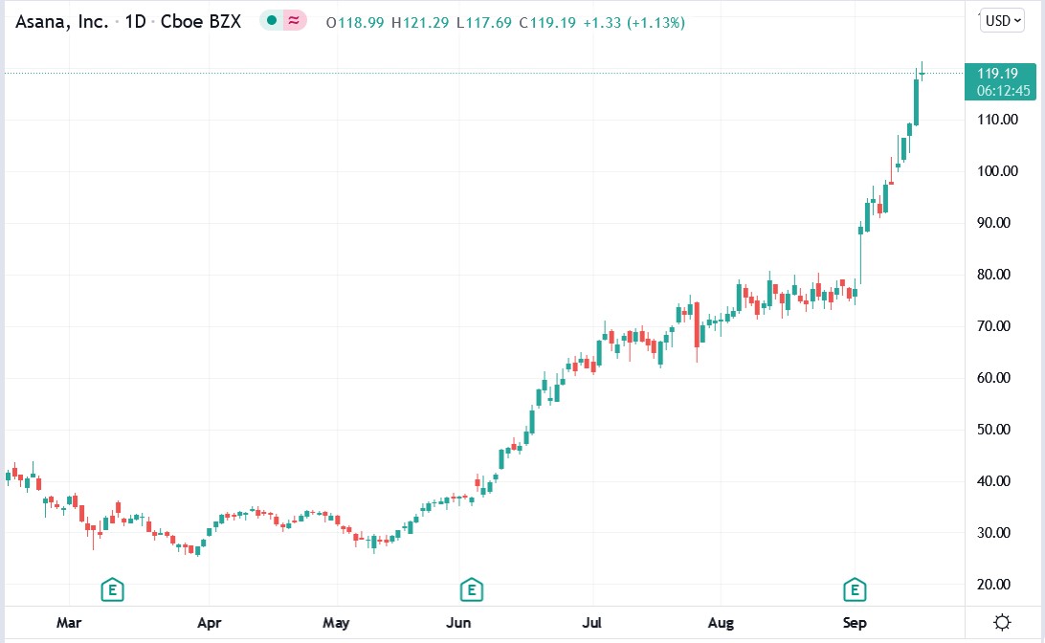Click the September earnings "E" icon

coord(855,590)
